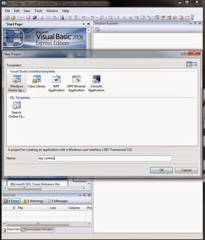Viewport: 205px width, 240px height.
Task: Click the Save All toolbar icon
Action: [35, 18]
